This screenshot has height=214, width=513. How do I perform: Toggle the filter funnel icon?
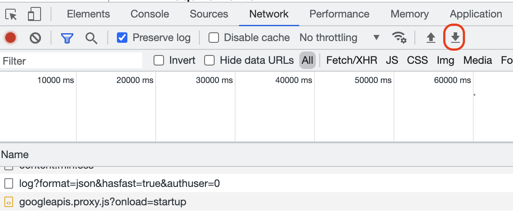pos(67,38)
